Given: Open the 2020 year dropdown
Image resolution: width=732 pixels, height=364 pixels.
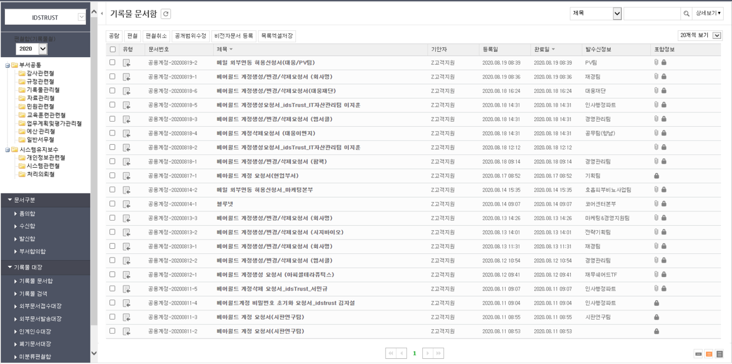Looking at the screenshot, I should (32, 49).
